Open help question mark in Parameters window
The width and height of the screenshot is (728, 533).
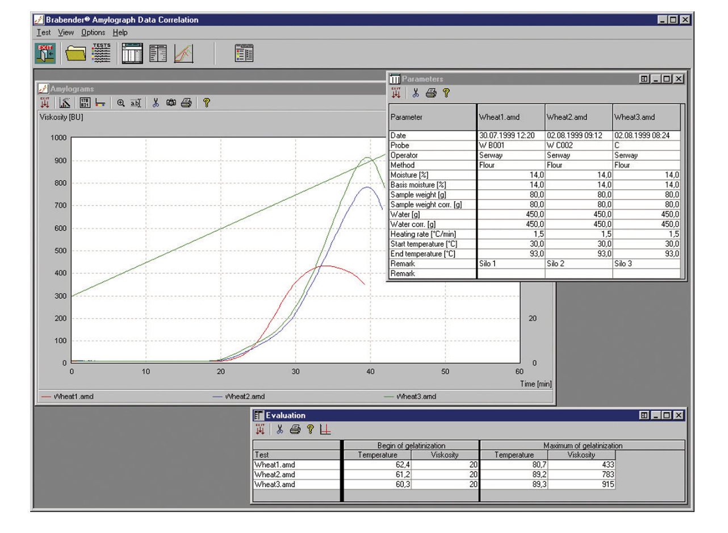[x=447, y=93]
